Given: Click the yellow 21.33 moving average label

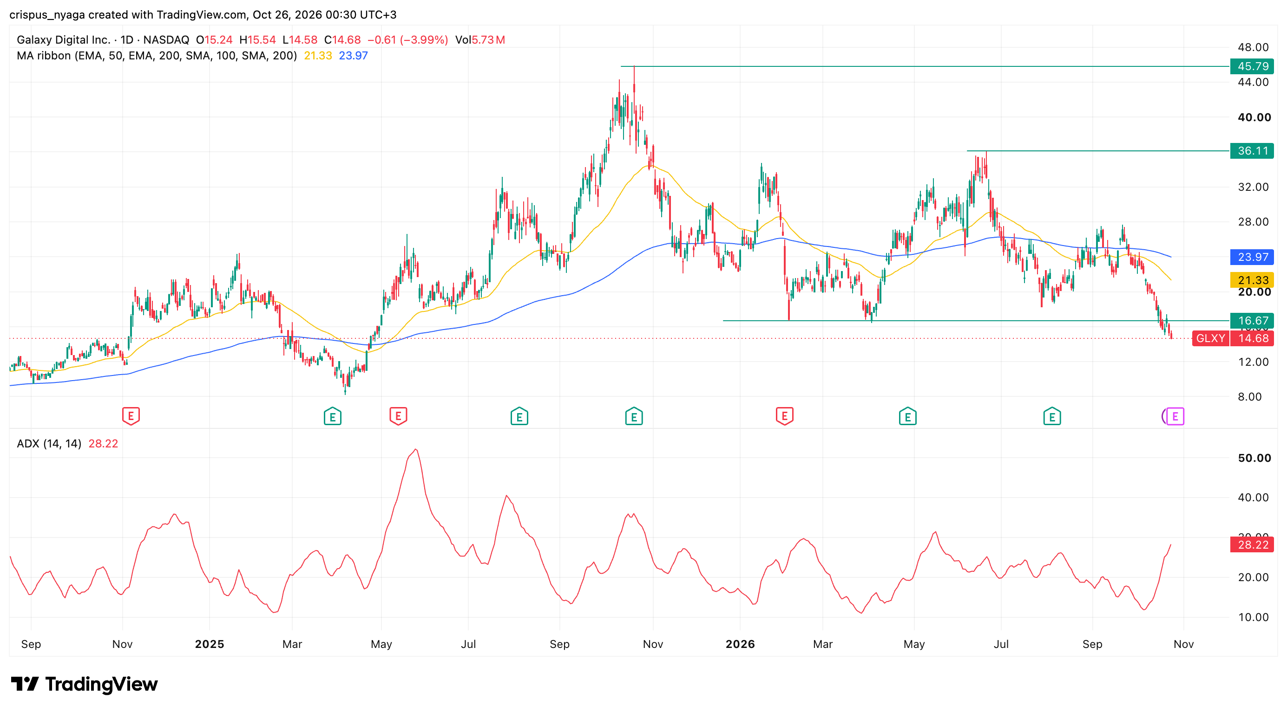Looking at the screenshot, I should coord(1252,280).
